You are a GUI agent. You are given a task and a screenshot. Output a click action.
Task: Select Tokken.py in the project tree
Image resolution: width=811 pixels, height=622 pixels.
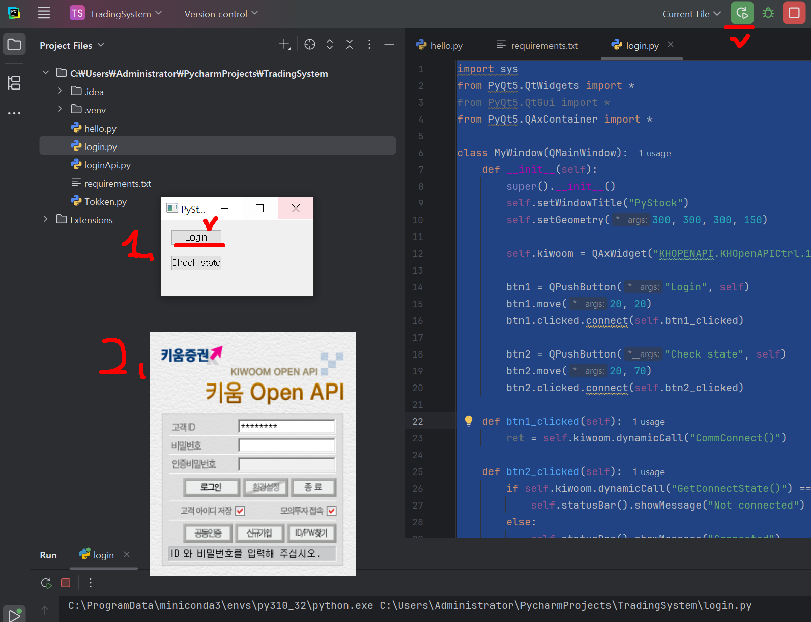pyautogui.click(x=217, y=201)
